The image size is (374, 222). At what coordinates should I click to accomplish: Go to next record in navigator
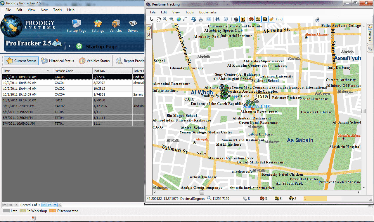(44, 205)
